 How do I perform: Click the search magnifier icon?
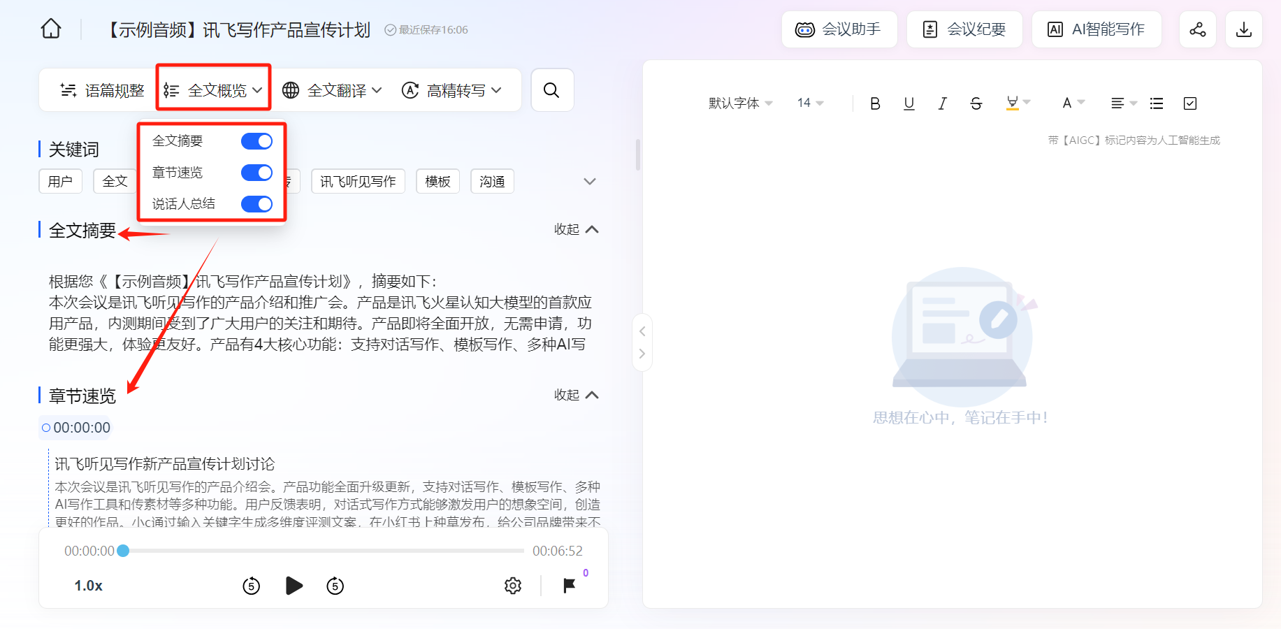tap(552, 90)
